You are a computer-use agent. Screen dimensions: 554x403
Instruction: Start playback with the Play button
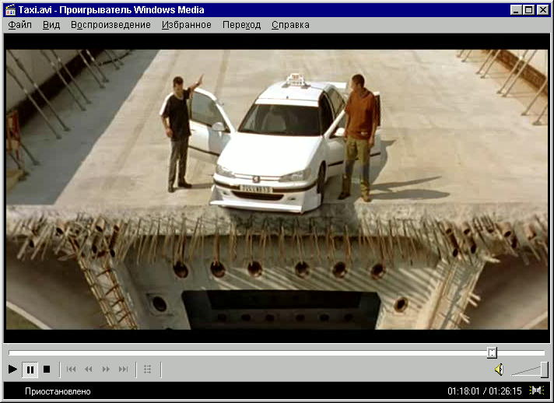[x=12, y=370]
